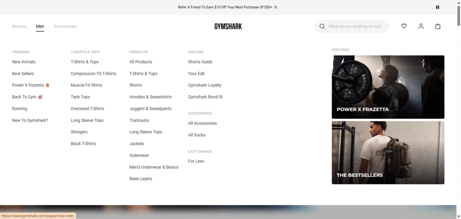The image size is (461, 219).
Task: Browse Stringers
Action: click(x=79, y=132)
